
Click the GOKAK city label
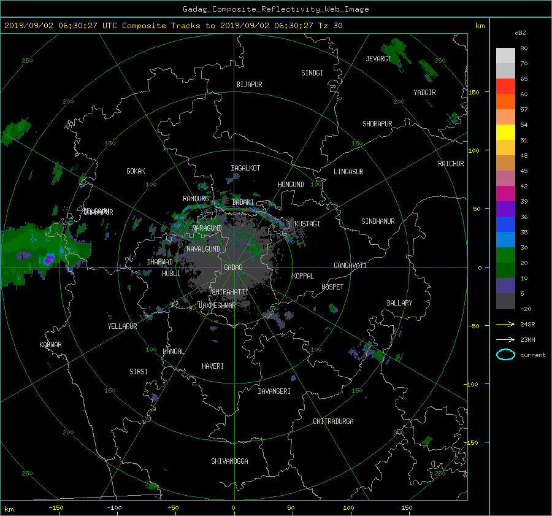pyautogui.click(x=136, y=171)
